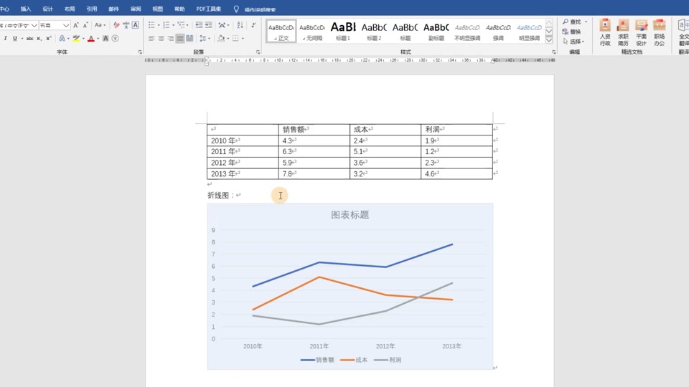
Task: Click the Enclosed Character icon
Action: pos(115,39)
